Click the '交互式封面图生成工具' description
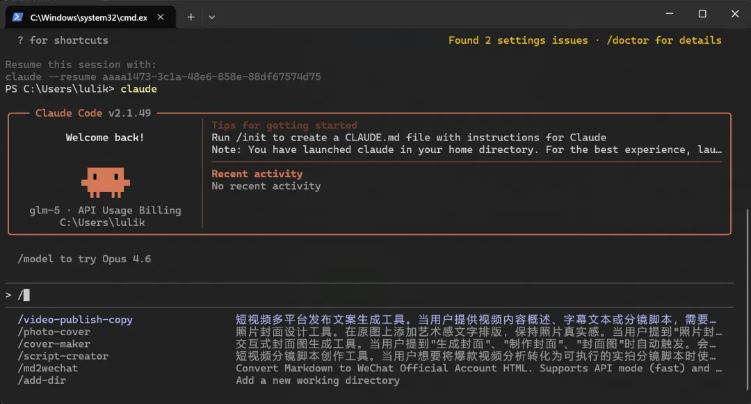751x404 pixels. 476,344
